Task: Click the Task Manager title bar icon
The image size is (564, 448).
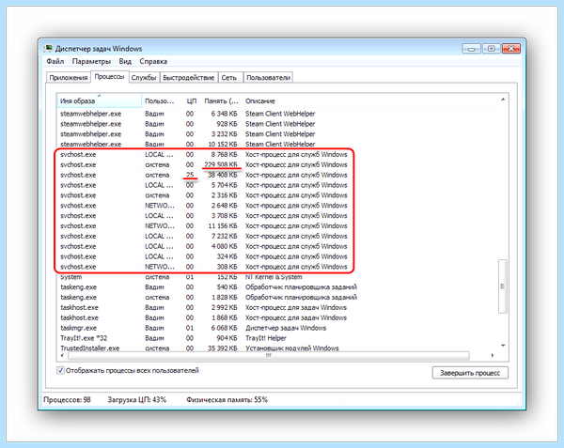Action: coord(48,49)
